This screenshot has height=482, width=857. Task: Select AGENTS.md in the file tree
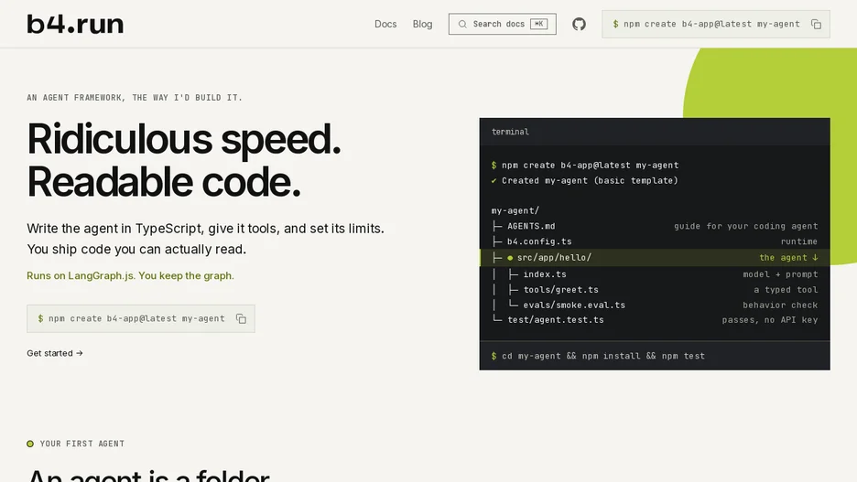531,226
